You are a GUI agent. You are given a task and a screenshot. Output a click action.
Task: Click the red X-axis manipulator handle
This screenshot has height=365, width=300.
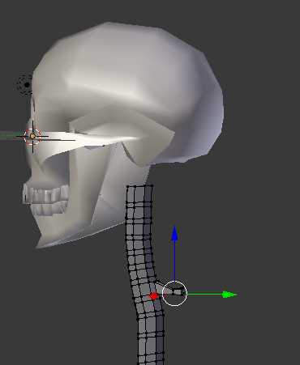pos(153,296)
